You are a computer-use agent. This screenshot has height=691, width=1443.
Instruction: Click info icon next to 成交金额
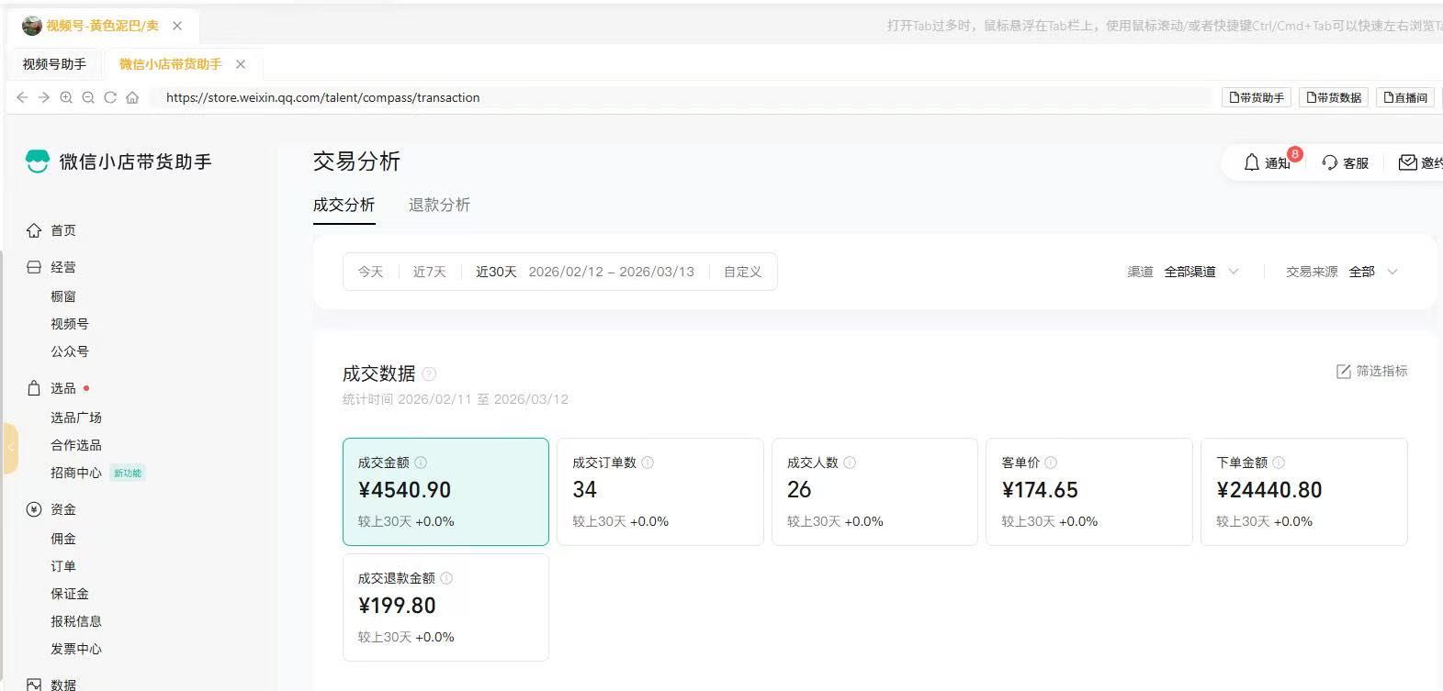tap(421, 463)
